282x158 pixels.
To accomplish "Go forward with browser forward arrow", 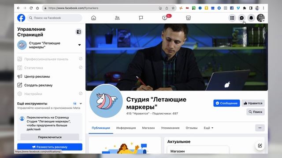I will click(x=25, y=8).
